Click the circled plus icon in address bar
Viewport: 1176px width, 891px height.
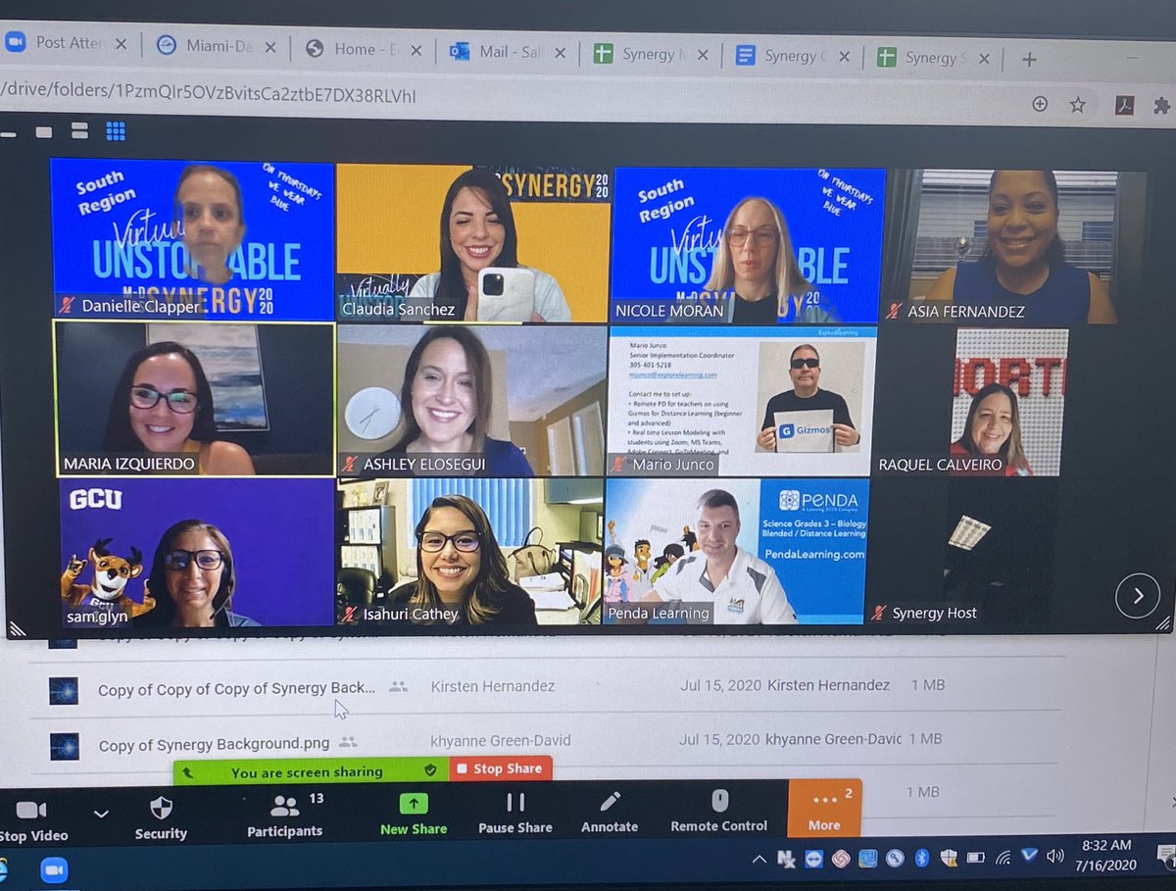1040,104
